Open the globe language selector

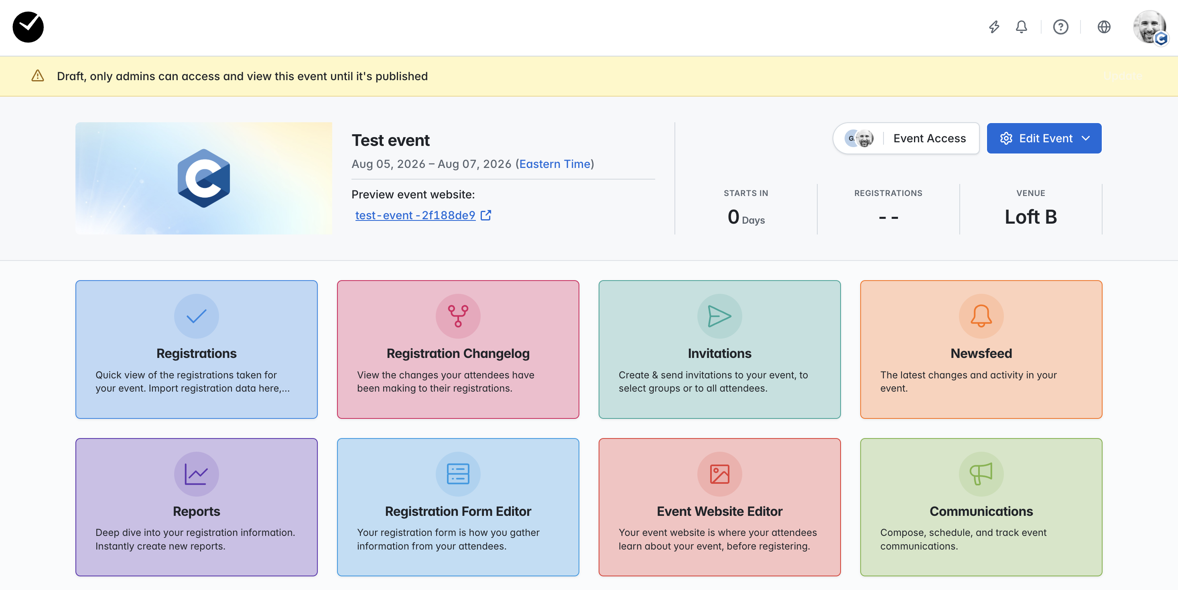tap(1104, 27)
